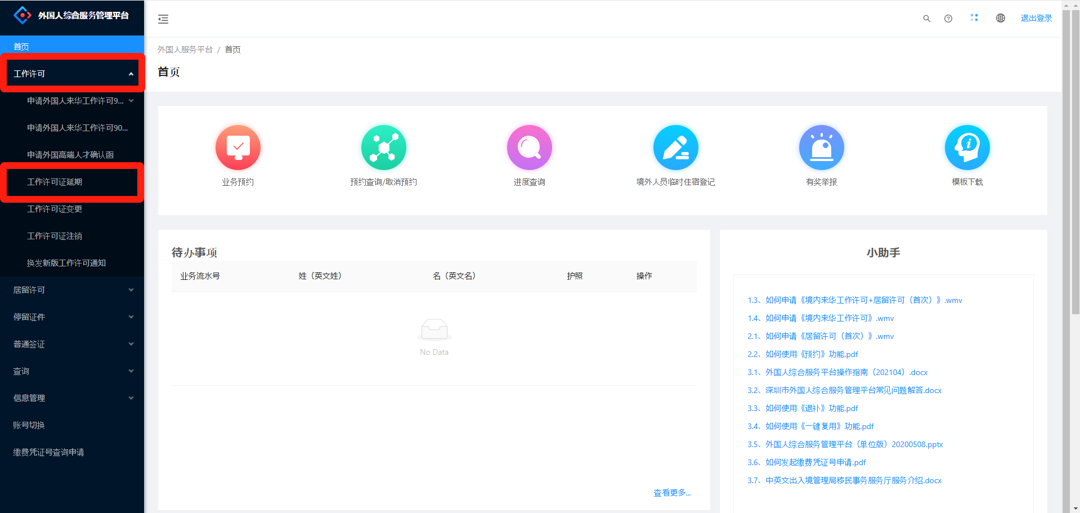Click the globe language icon
This screenshot has width=1080, height=513.
coord(1000,19)
